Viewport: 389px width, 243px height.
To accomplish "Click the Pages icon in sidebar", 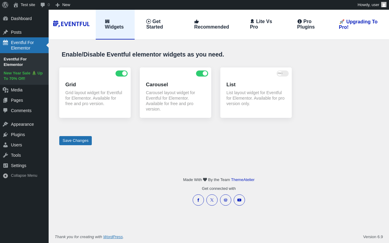I will [5, 100].
